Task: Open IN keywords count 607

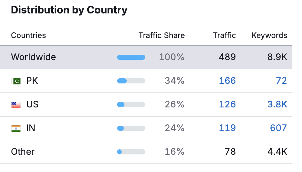Action: 278,128
